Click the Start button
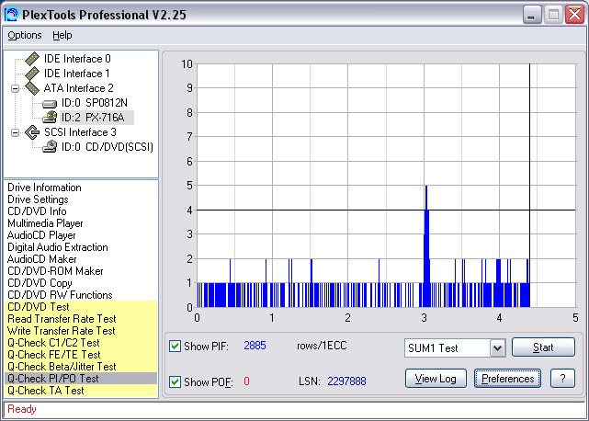Image resolution: width=589 pixels, height=421 pixels. [x=543, y=347]
